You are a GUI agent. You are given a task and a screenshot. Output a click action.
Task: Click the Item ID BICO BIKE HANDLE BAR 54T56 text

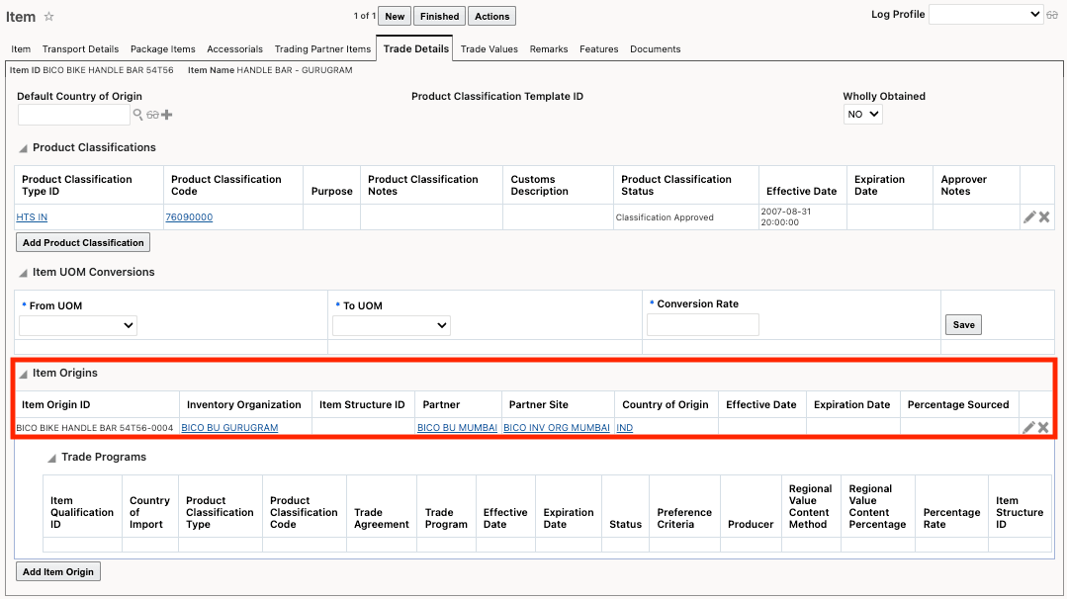pyautogui.click(x=91, y=70)
